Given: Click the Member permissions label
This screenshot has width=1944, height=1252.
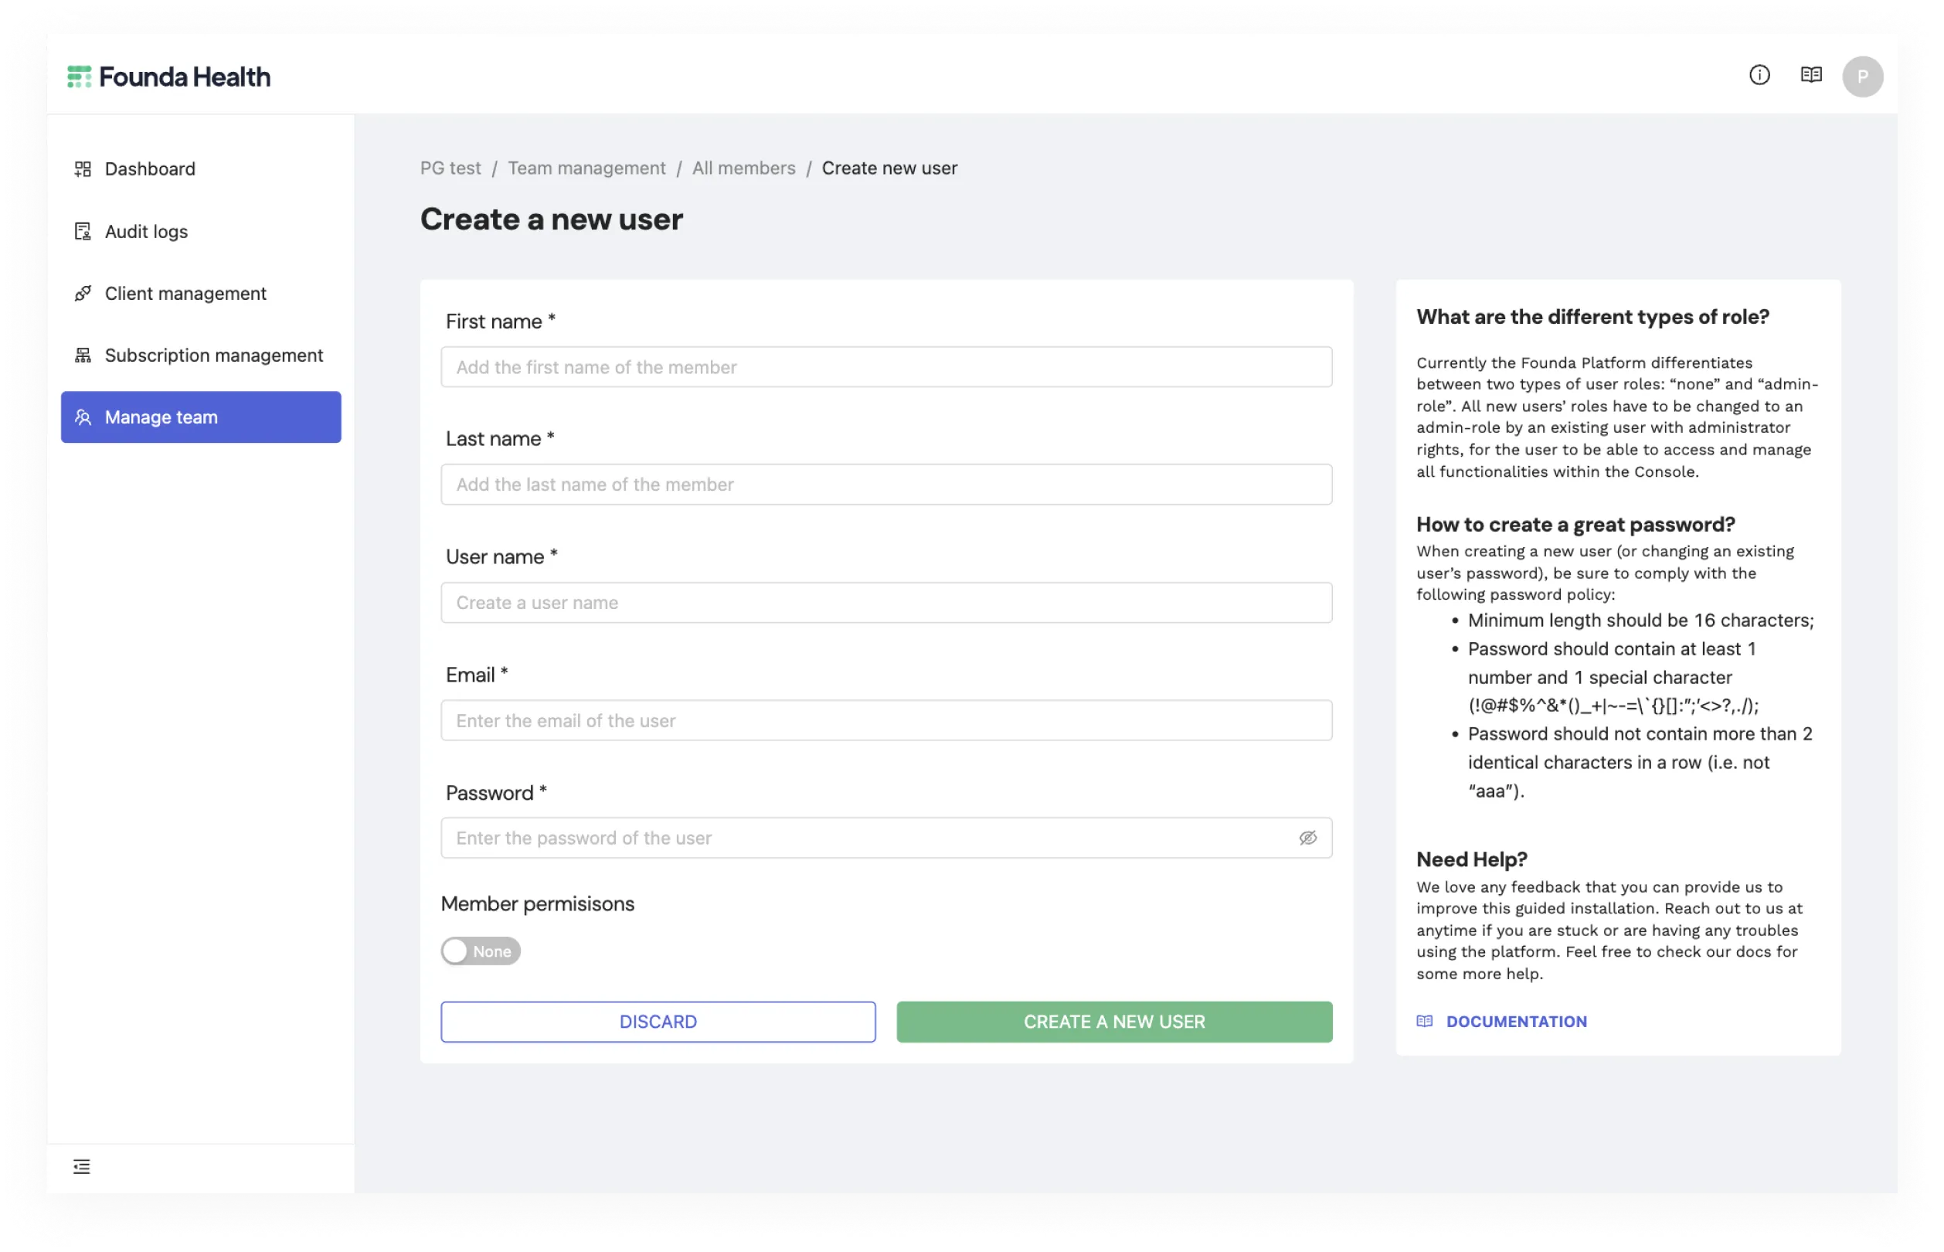Looking at the screenshot, I should (537, 904).
